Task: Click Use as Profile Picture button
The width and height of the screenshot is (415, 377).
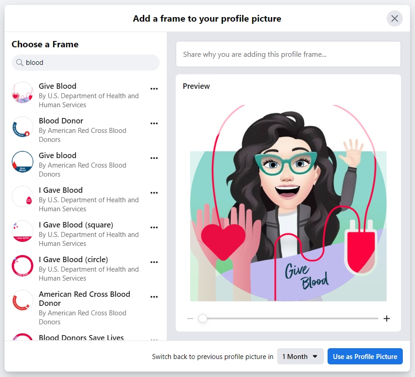Action: coord(365,356)
